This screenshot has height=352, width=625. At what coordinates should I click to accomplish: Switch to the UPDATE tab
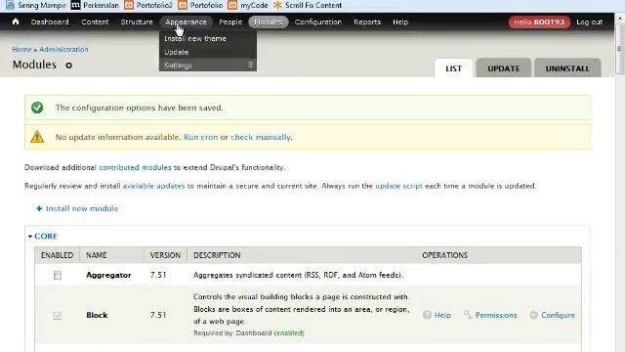[x=504, y=68]
